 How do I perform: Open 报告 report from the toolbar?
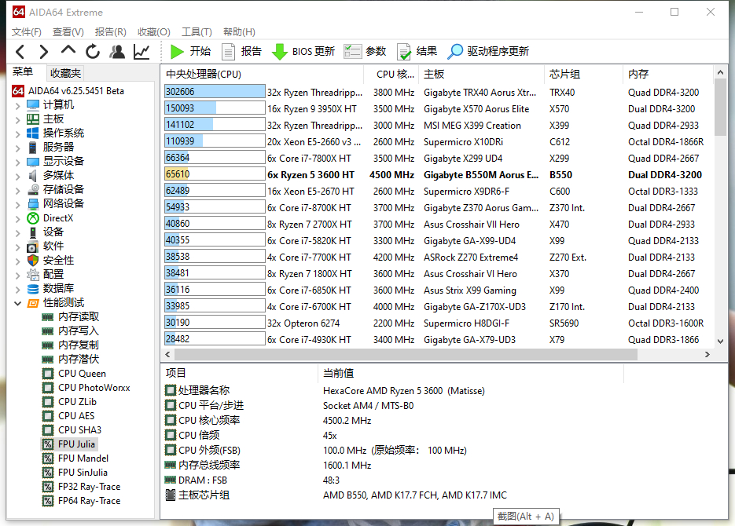241,52
